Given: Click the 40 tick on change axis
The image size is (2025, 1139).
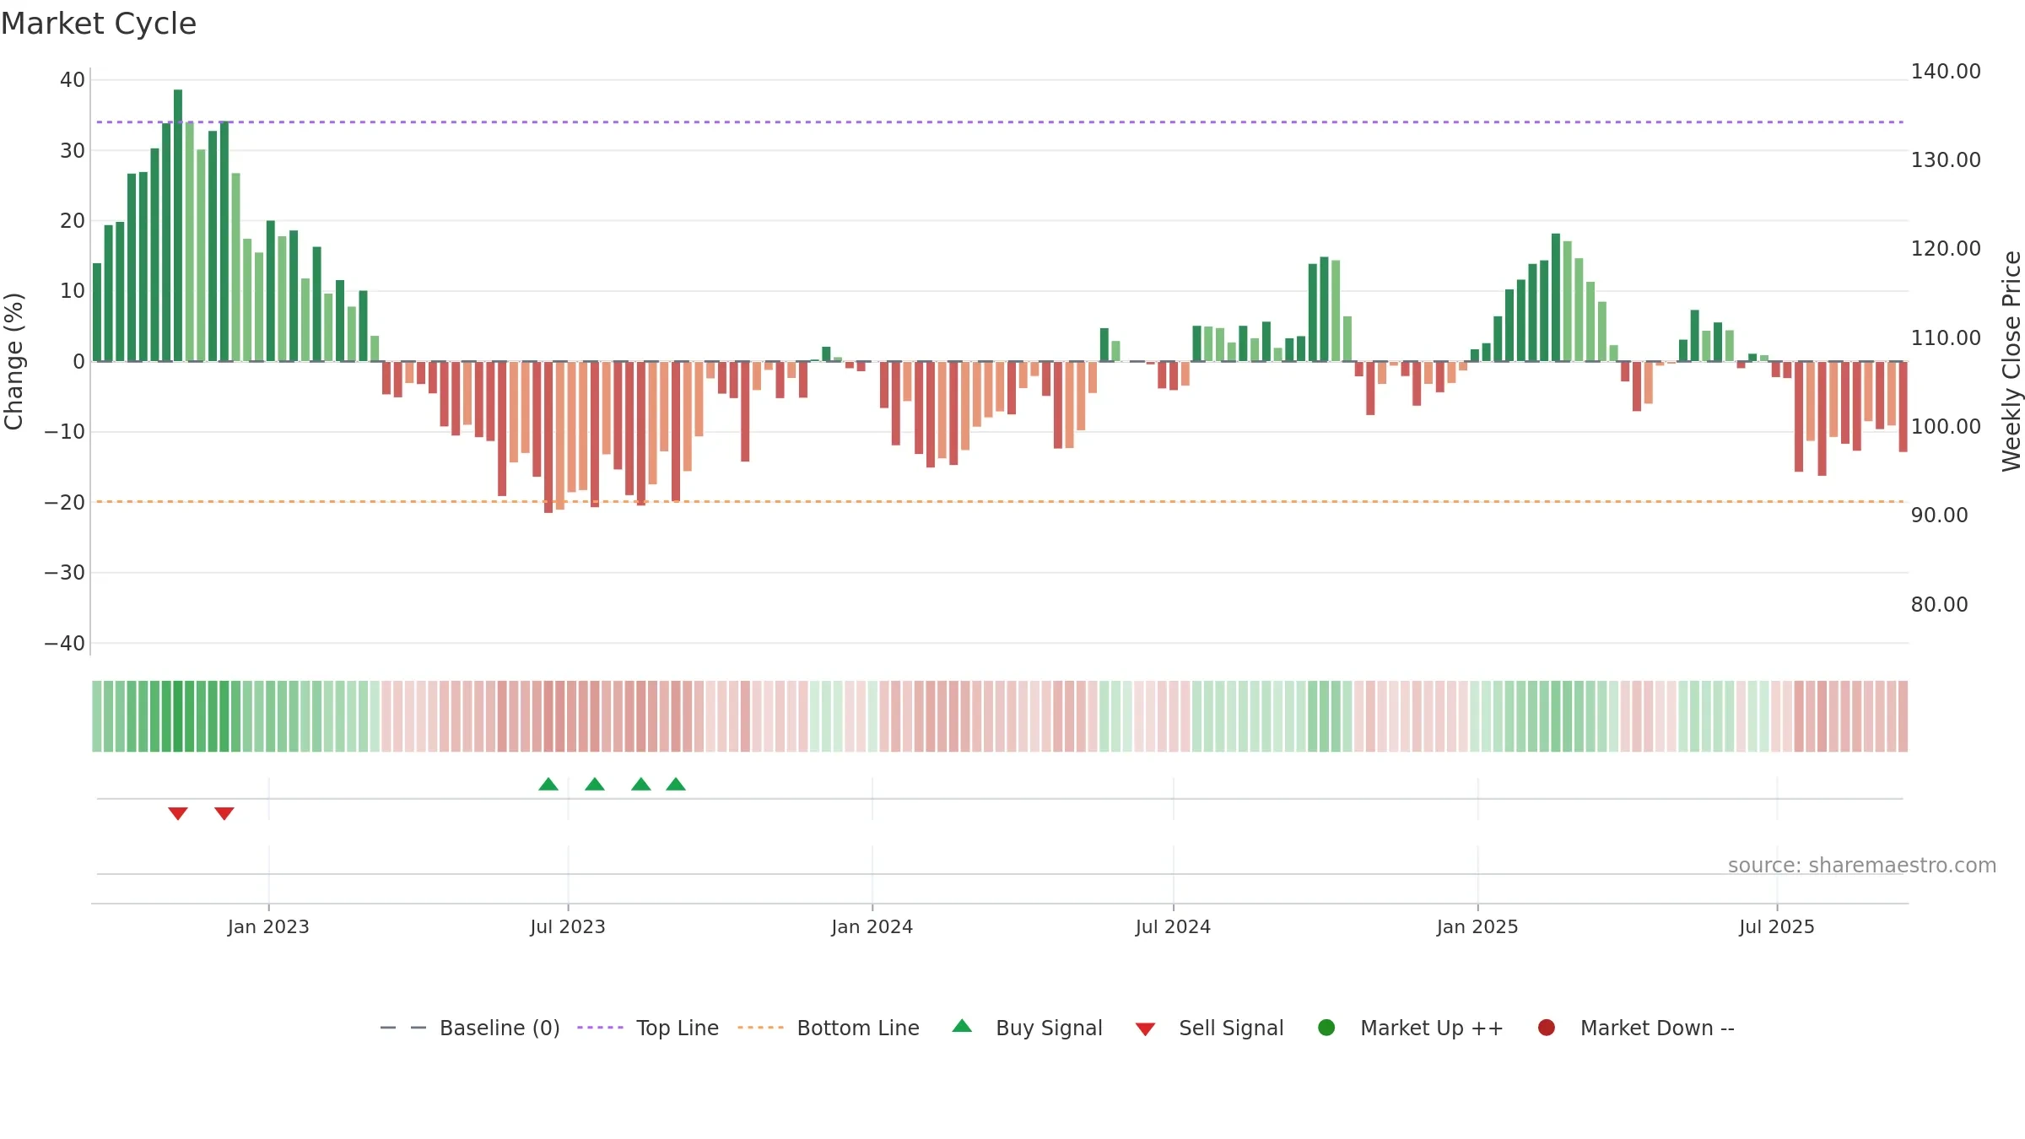Looking at the screenshot, I should 73,80.
